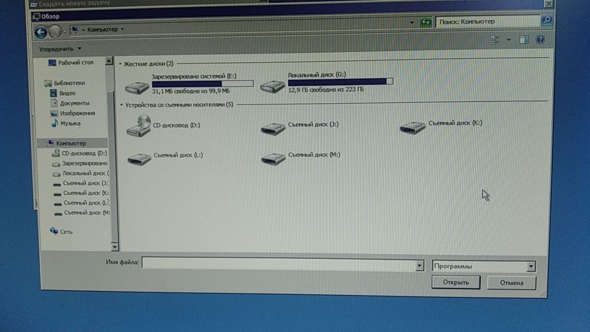The width and height of the screenshot is (590, 332).
Task: Open the 'Видео' library
Action: (x=62, y=93)
